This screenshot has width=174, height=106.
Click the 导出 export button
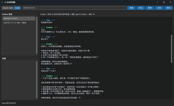pos(141,8)
